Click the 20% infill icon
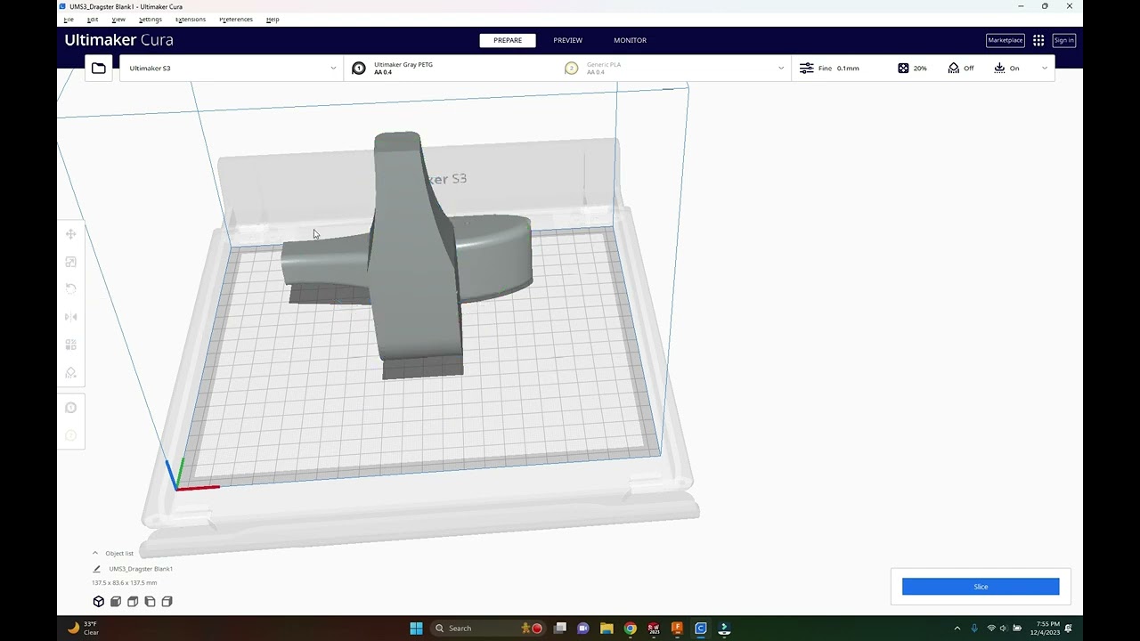The width and height of the screenshot is (1140, 641). (x=903, y=68)
